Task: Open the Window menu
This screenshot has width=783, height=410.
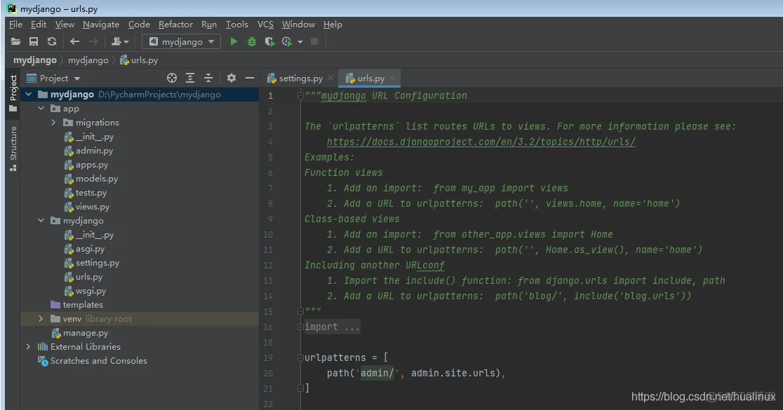Action: click(298, 25)
